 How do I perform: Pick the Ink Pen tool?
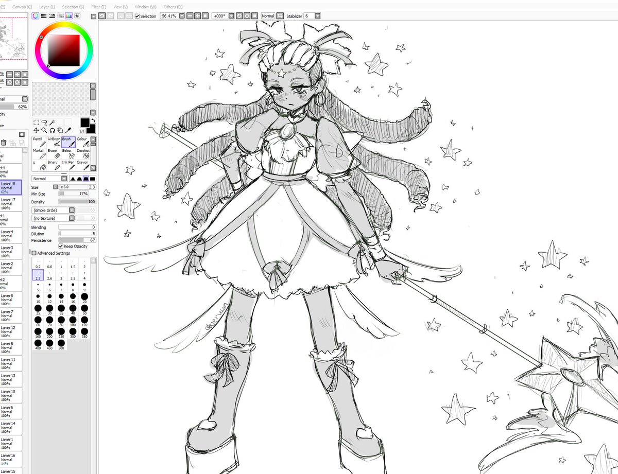68,166
